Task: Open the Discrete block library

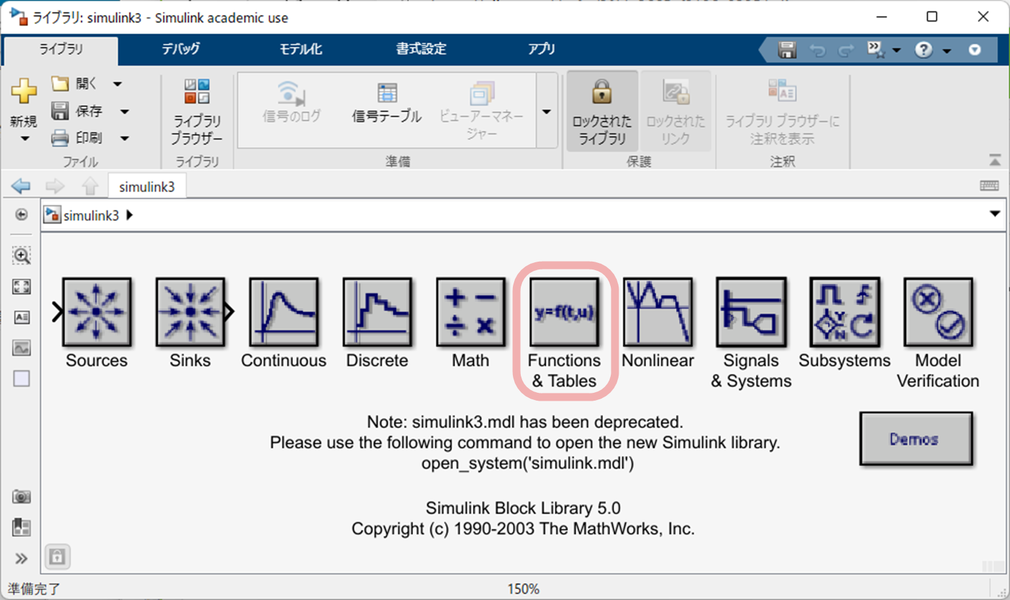Action: 378,312
